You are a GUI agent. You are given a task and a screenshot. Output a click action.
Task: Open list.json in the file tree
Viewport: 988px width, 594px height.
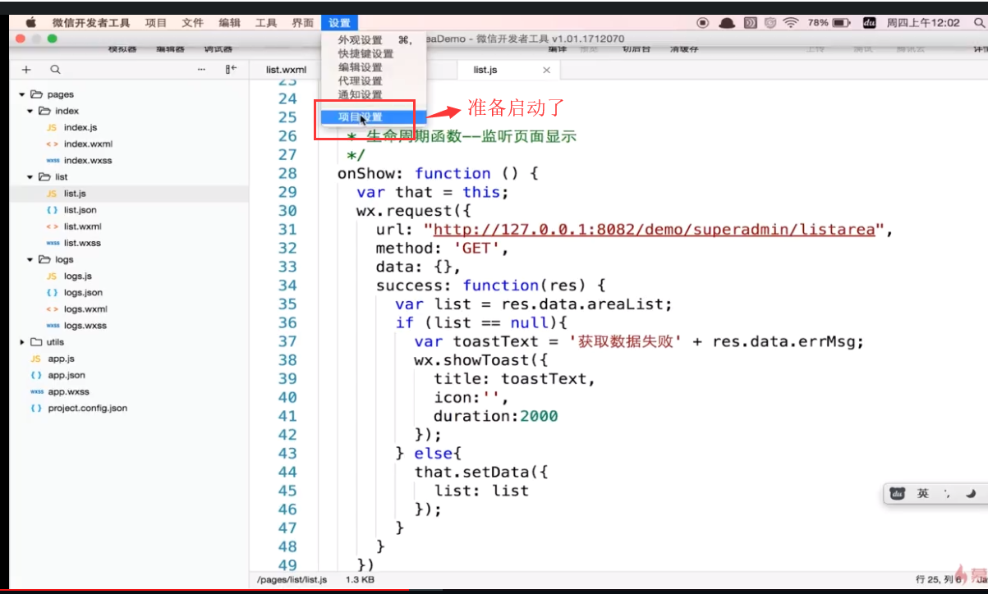80,210
